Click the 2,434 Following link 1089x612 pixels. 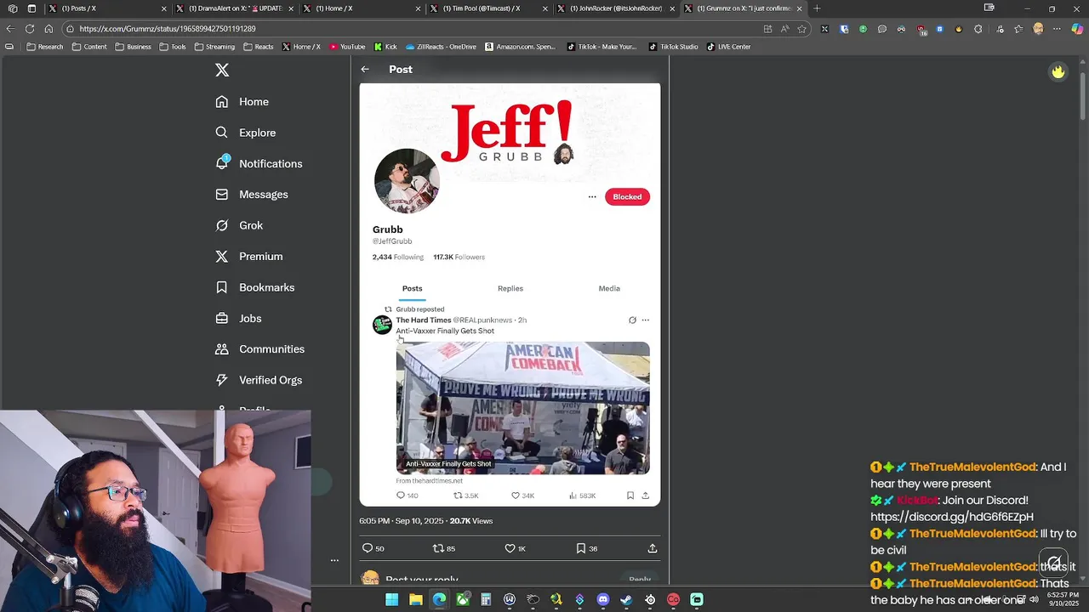(397, 258)
